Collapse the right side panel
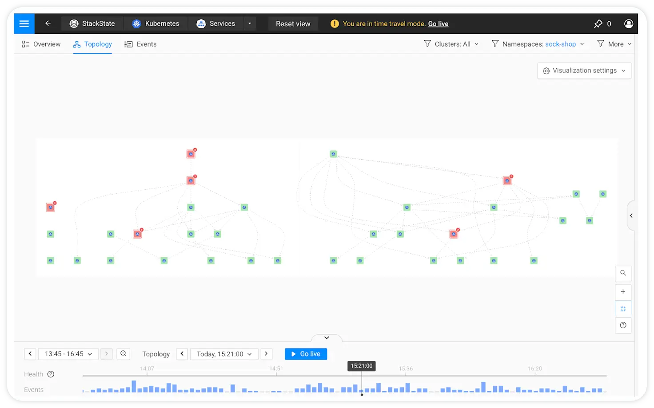 631,216
